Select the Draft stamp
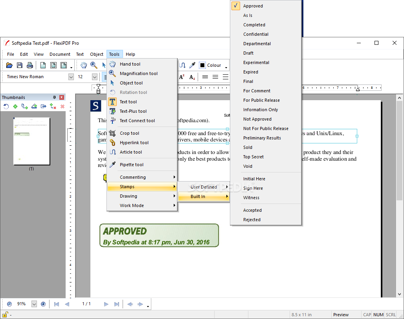 (x=266, y=53)
